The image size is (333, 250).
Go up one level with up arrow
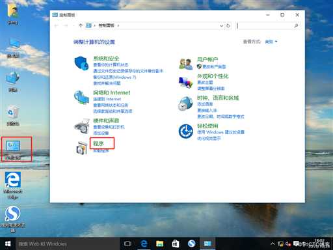click(x=81, y=25)
